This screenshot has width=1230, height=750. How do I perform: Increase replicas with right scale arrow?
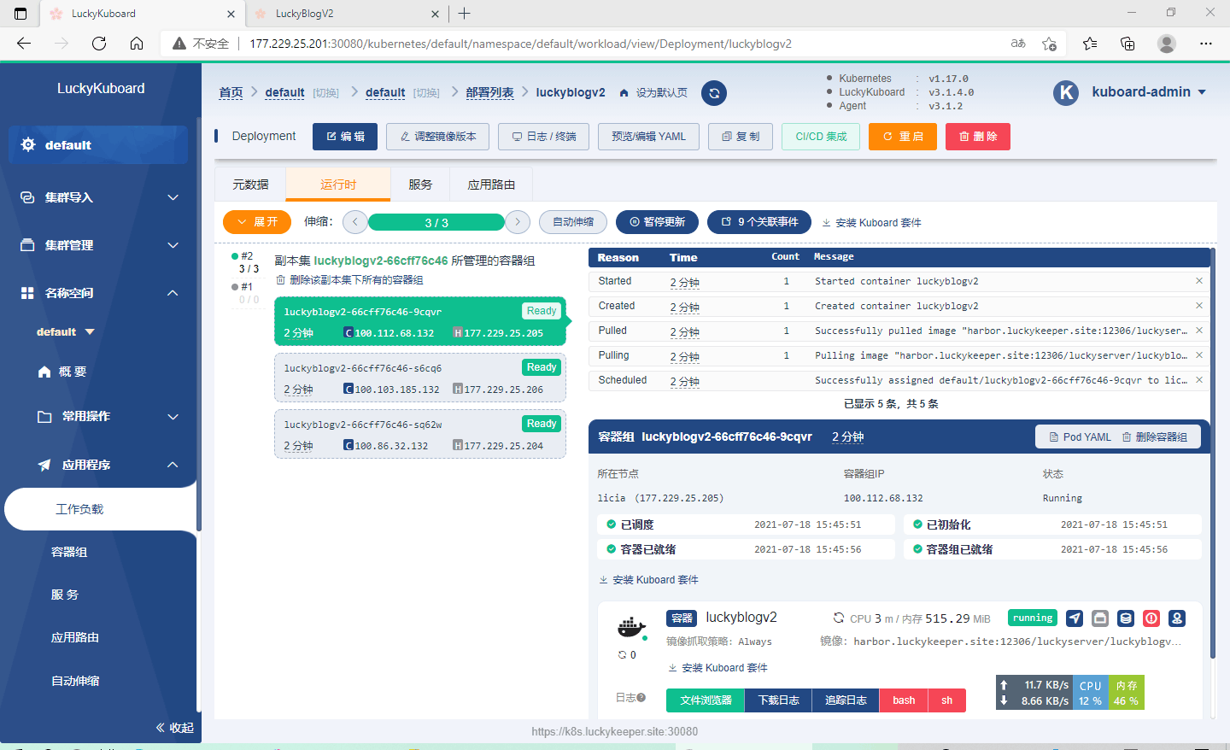518,222
